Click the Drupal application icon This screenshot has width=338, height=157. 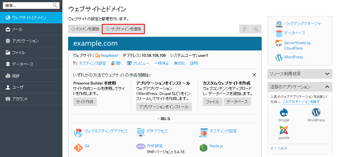click(284, 113)
